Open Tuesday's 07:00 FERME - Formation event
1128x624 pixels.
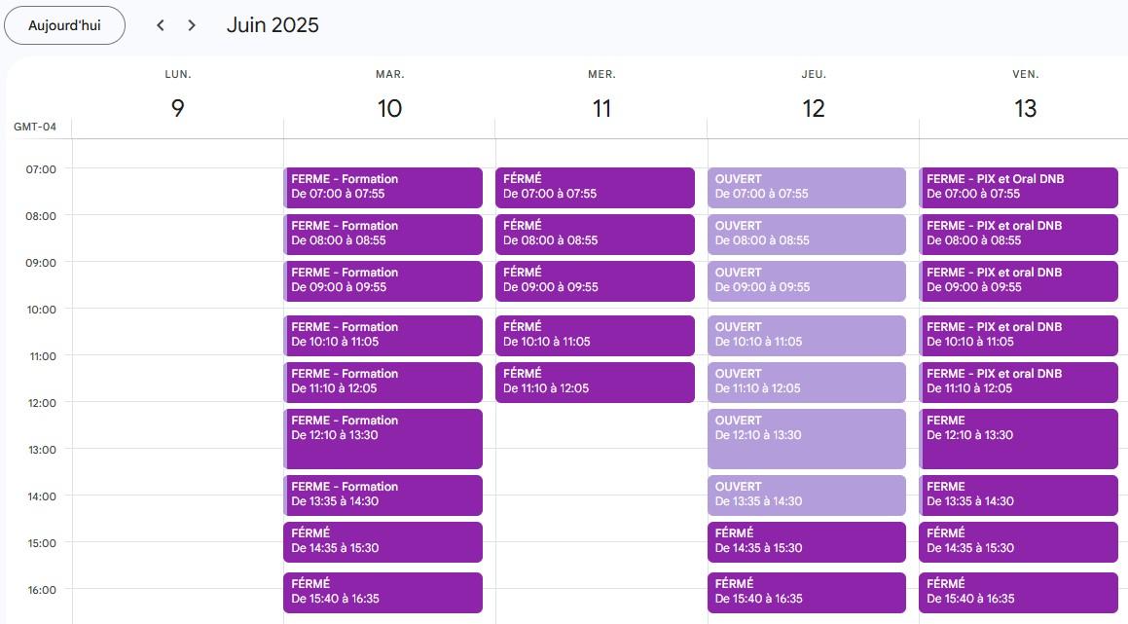click(382, 187)
